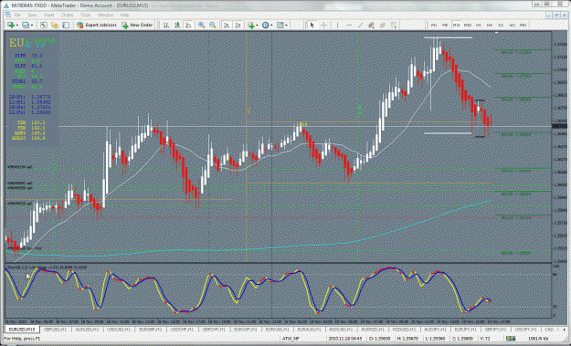Select the Cursor arrow tool
Image resolution: width=571 pixels, height=346 pixels.
click(312, 25)
